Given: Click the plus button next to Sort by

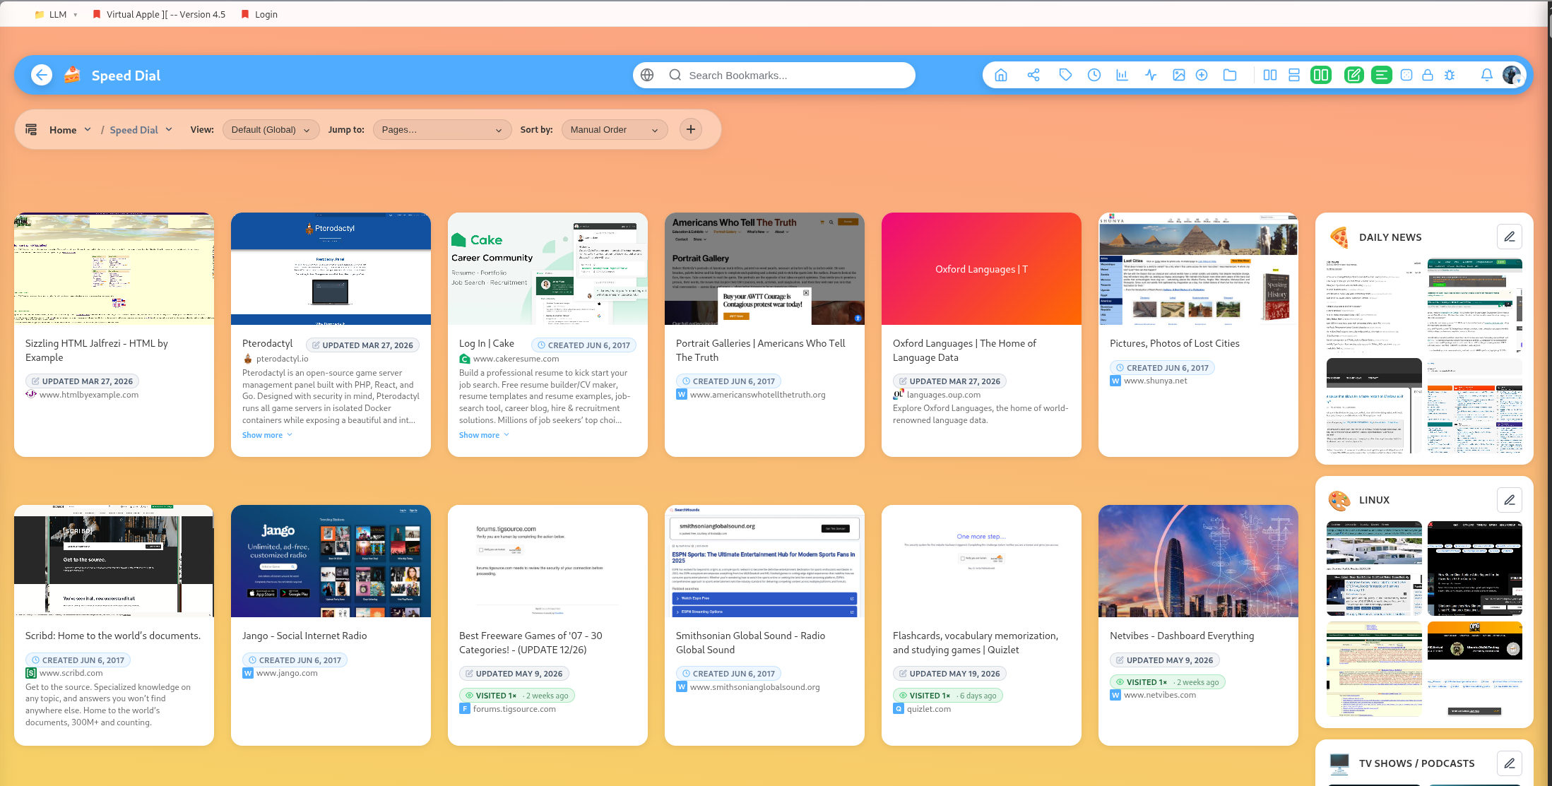Looking at the screenshot, I should point(691,129).
